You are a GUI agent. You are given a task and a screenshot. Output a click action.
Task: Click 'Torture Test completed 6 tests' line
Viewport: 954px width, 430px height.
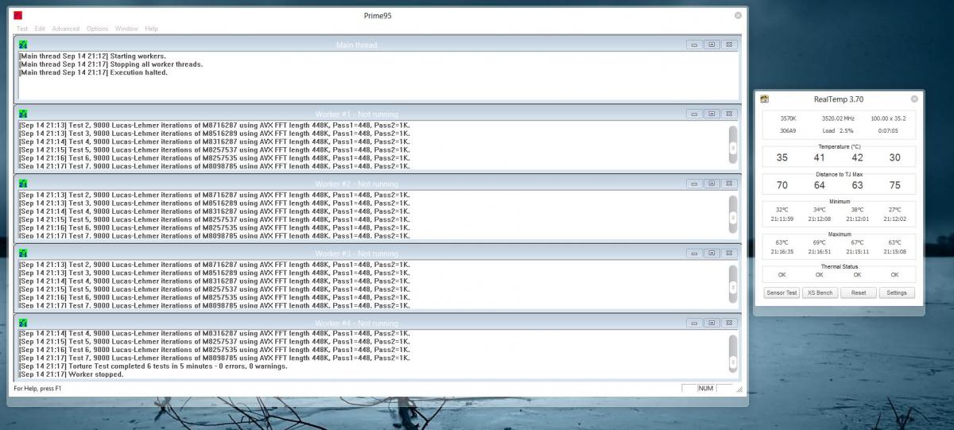click(153, 366)
